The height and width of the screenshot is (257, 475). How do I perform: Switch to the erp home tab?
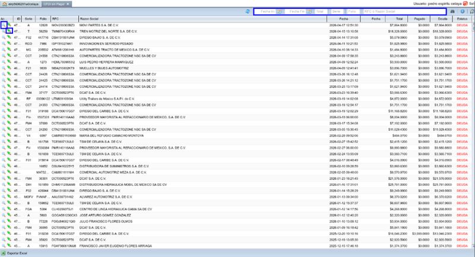tap(21, 4)
